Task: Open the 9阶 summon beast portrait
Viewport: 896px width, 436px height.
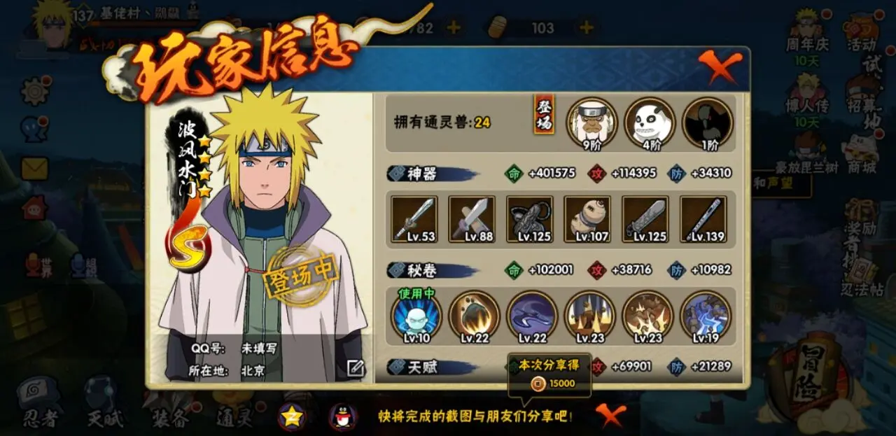Action: 591,123
